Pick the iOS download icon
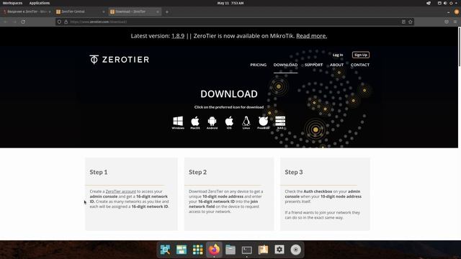This screenshot has width=461, height=259. pos(229,122)
